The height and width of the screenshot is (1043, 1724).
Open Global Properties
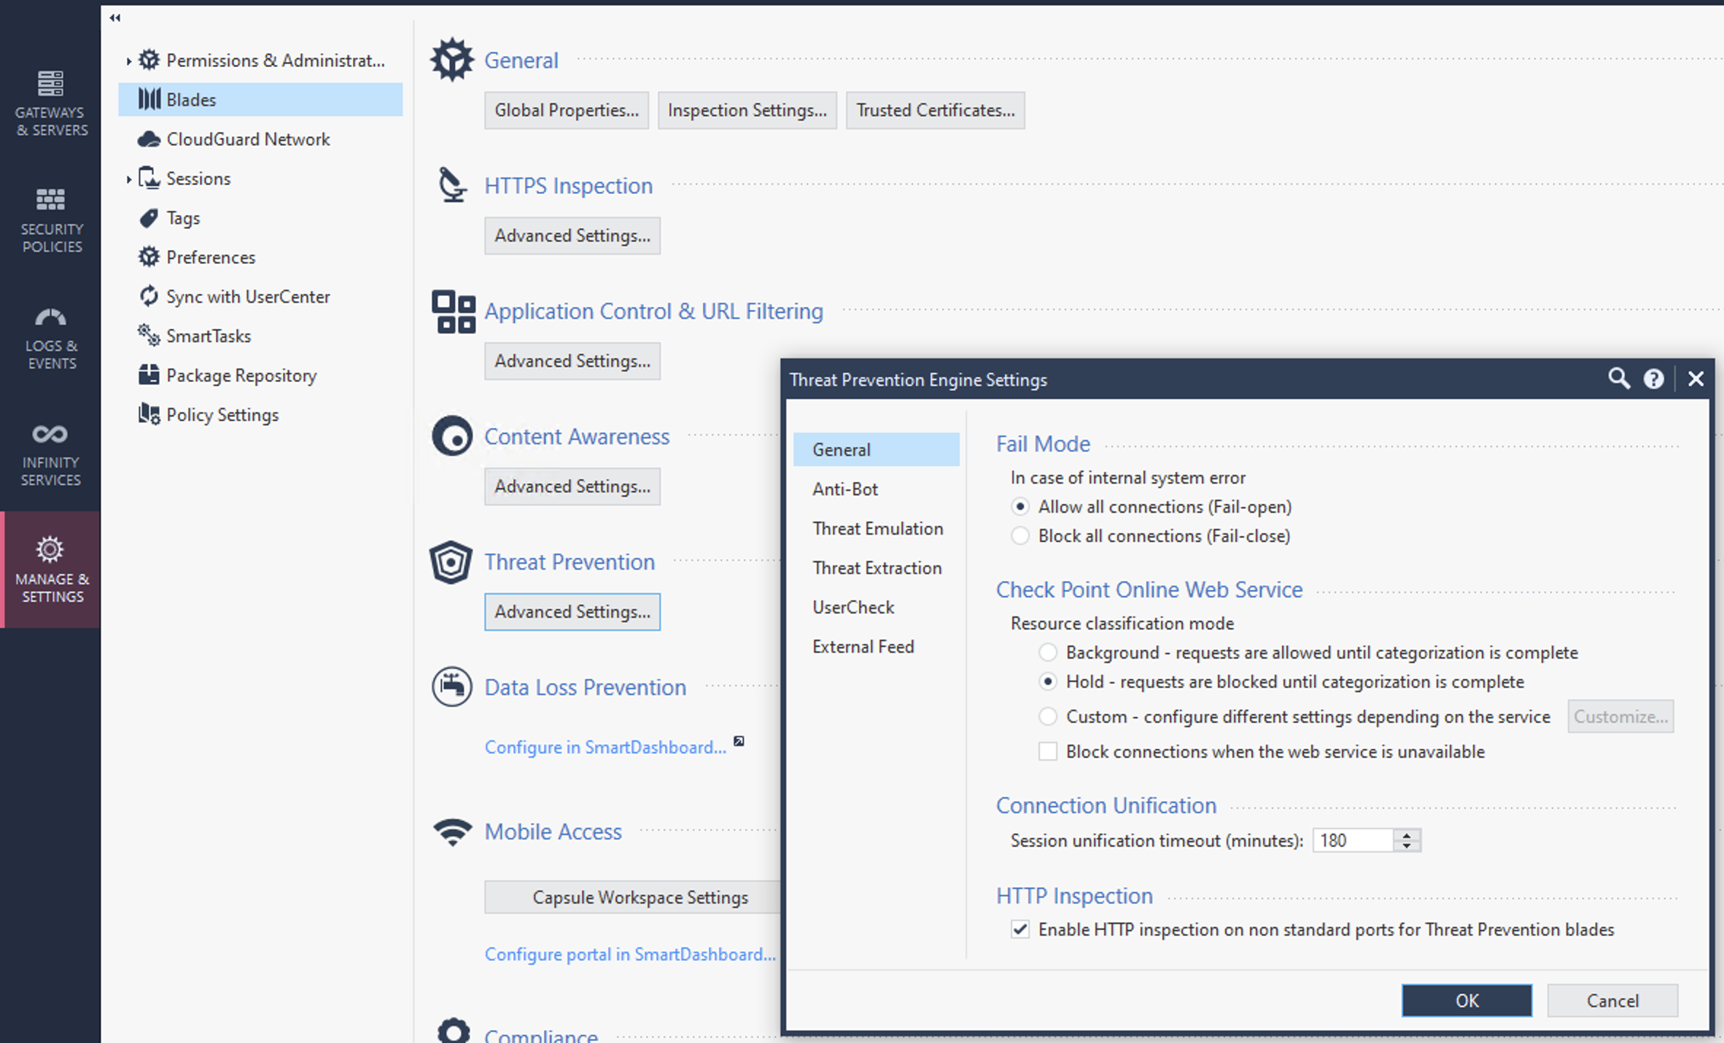(x=567, y=110)
